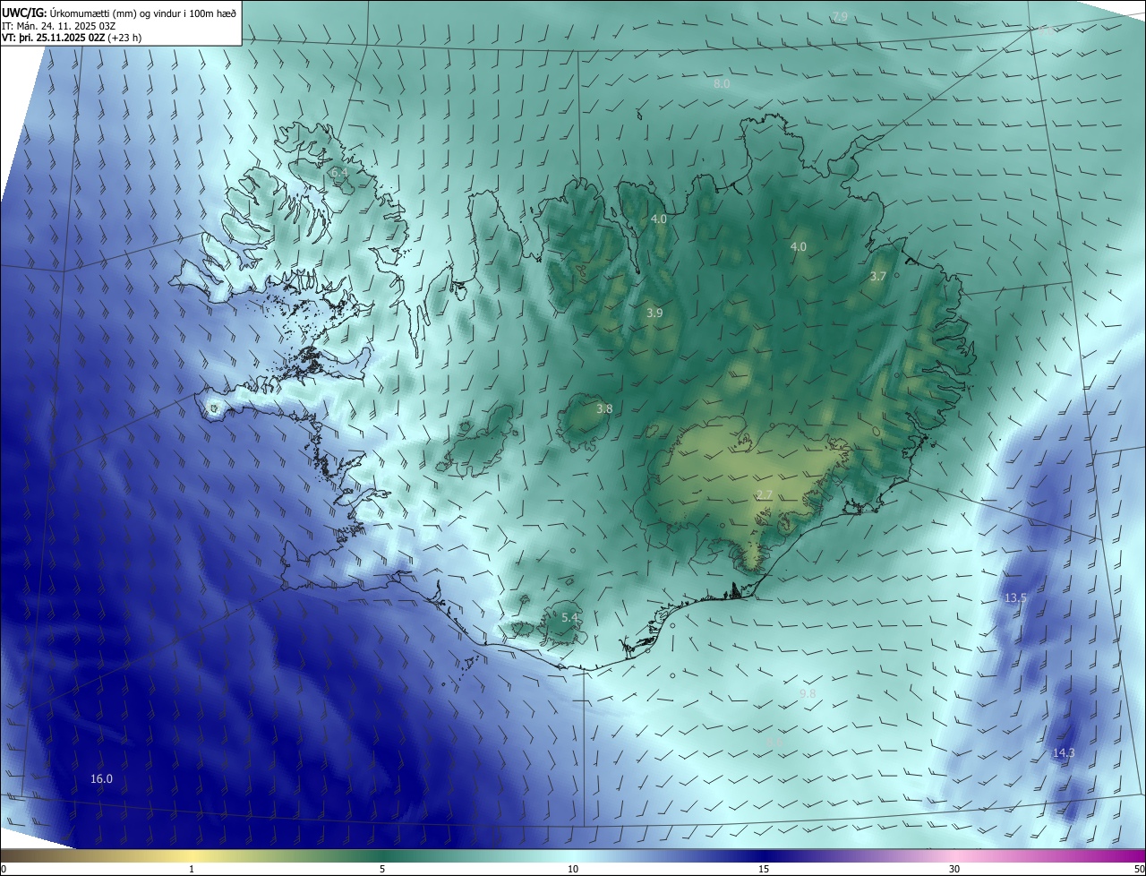Click the 3.9 value label on the map
Image resolution: width=1146 pixels, height=876 pixels.
[654, 313]
